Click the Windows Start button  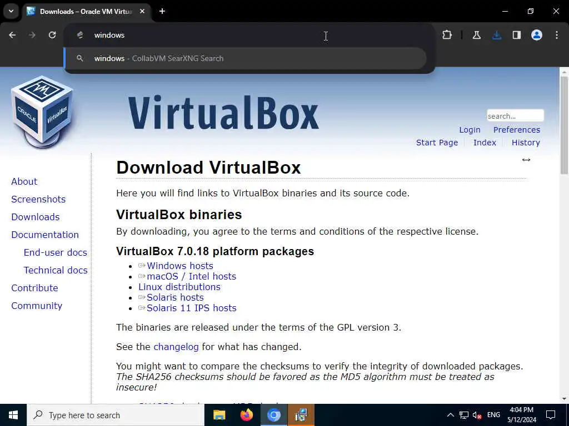pos(13,415)
